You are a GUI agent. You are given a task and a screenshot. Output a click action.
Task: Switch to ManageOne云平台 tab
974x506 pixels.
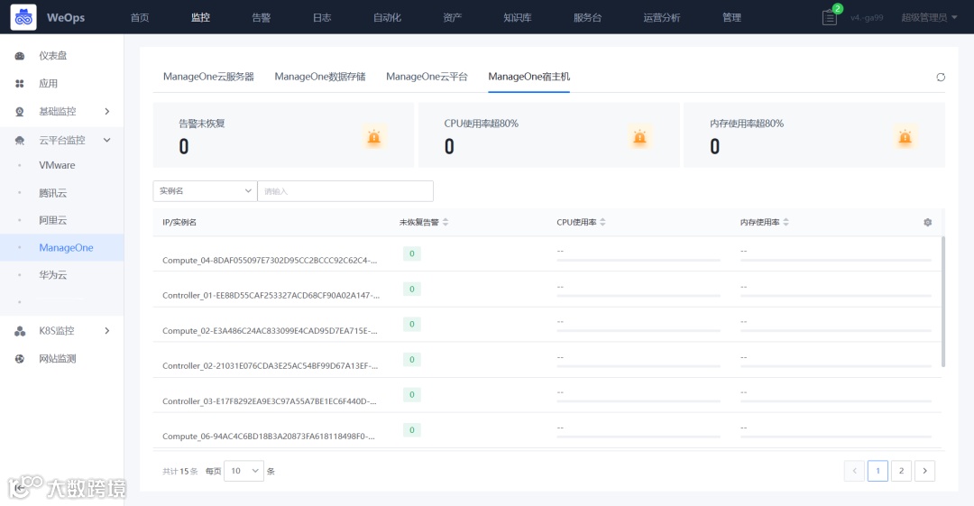pyautogui.click(x=427, y=77)
